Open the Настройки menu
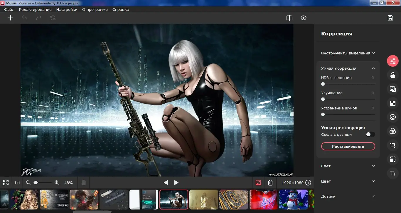This screenshot has height=213, width=401. tap(67, 9)
